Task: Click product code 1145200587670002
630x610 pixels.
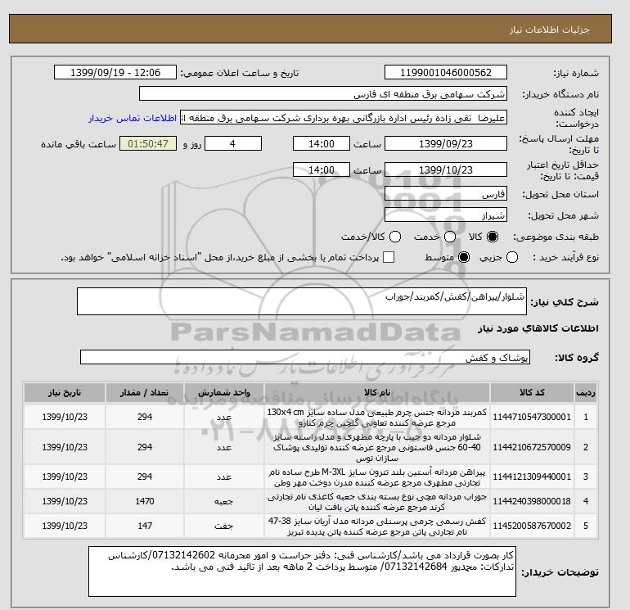Action: (x=532, y=526)
